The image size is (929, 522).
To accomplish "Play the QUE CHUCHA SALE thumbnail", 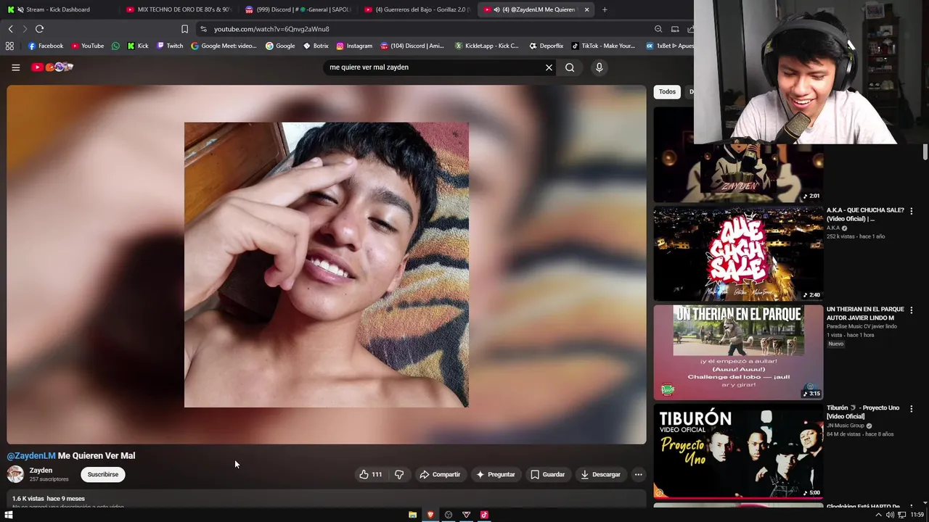I will 738,254.
